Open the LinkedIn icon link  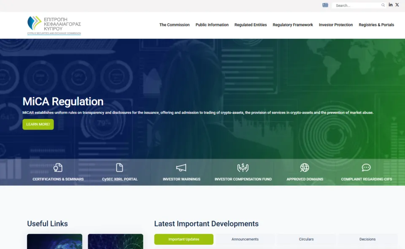[391, 5]
